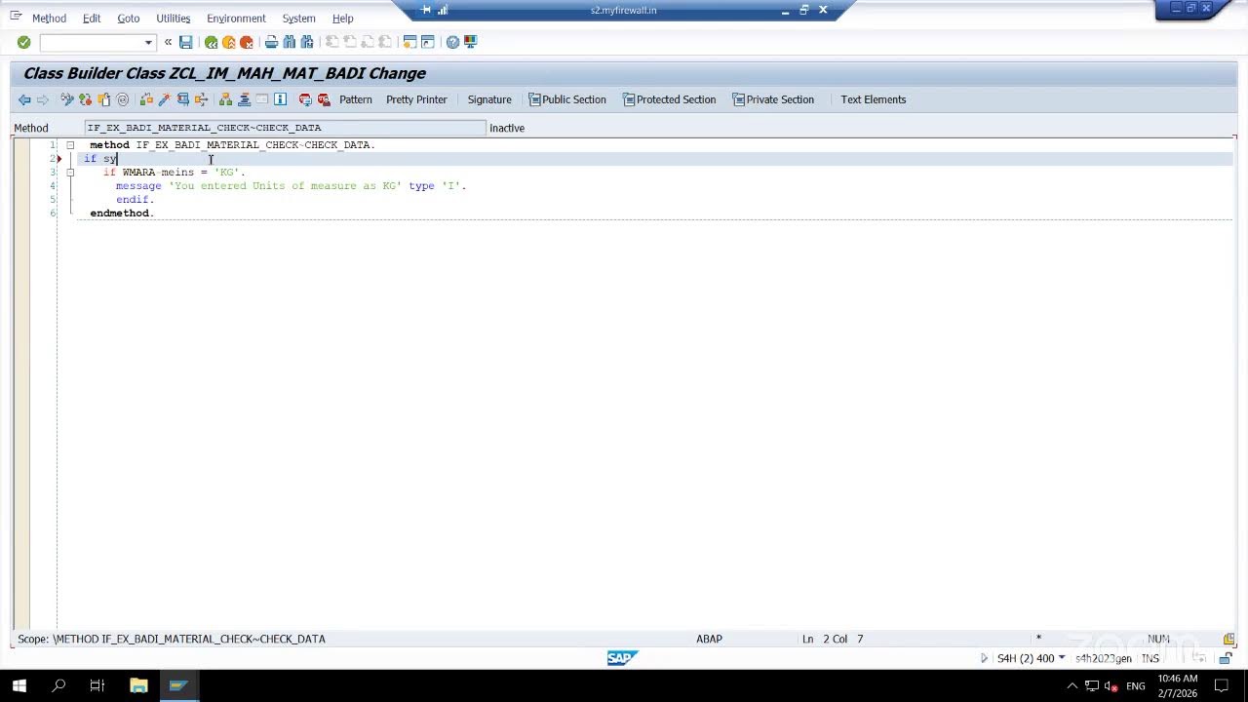The image size is (1248, 702).
Task: Click the breakpoint arrow marker on line 2
Action: [59, 158]
